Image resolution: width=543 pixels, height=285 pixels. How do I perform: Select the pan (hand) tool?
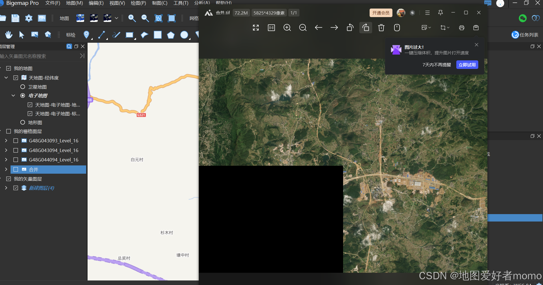(9, 35)
